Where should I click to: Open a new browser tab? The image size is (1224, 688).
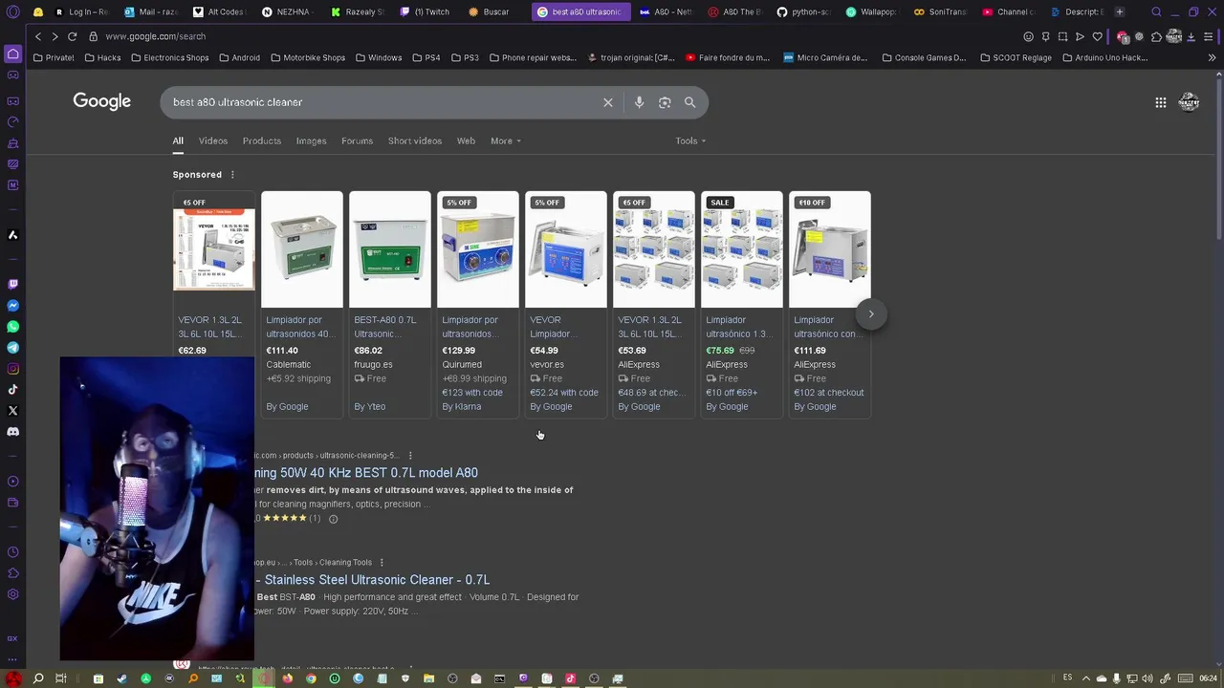pyautogui.click(x=1119, y=11)
